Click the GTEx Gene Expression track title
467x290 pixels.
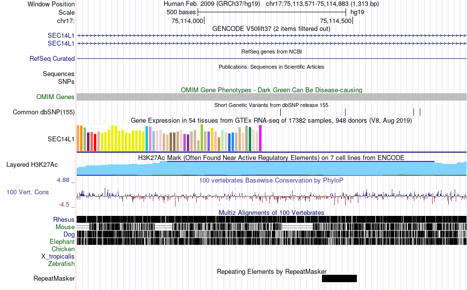click(x=271, y=120)
